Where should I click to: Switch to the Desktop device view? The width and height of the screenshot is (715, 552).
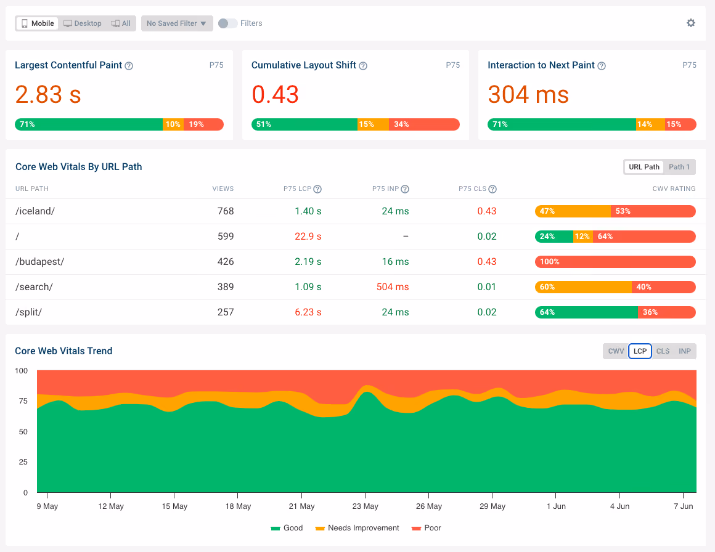tap(83, 23)
